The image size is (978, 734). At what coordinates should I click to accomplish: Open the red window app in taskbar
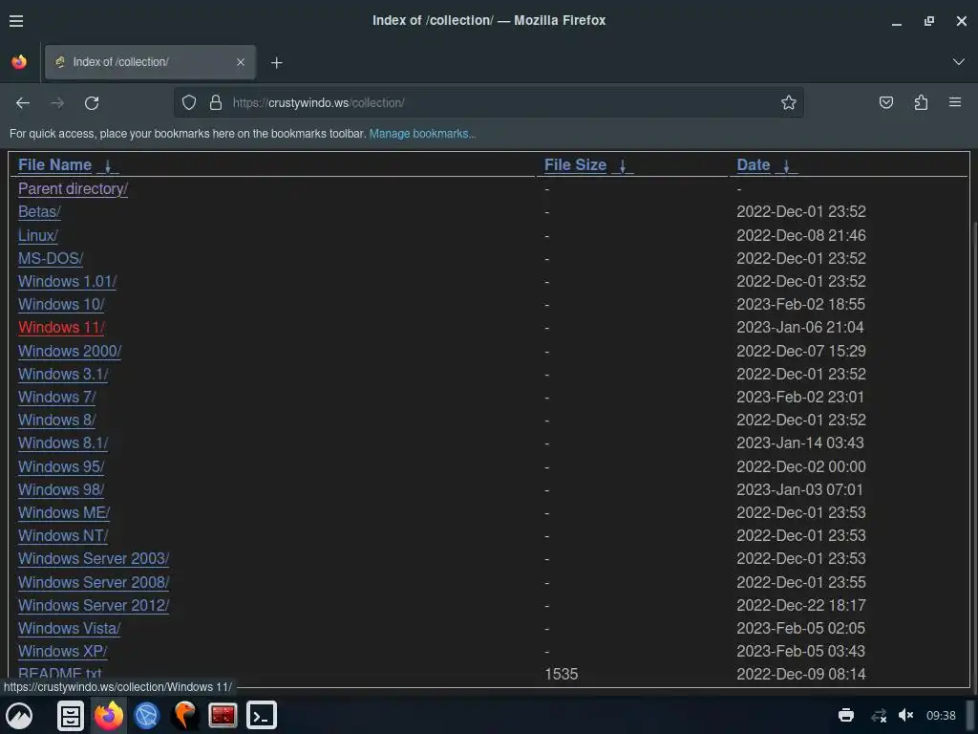point(223,715)
